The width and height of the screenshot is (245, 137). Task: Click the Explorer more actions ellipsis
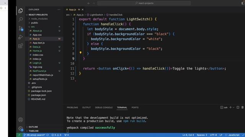(x=59, y=10)
